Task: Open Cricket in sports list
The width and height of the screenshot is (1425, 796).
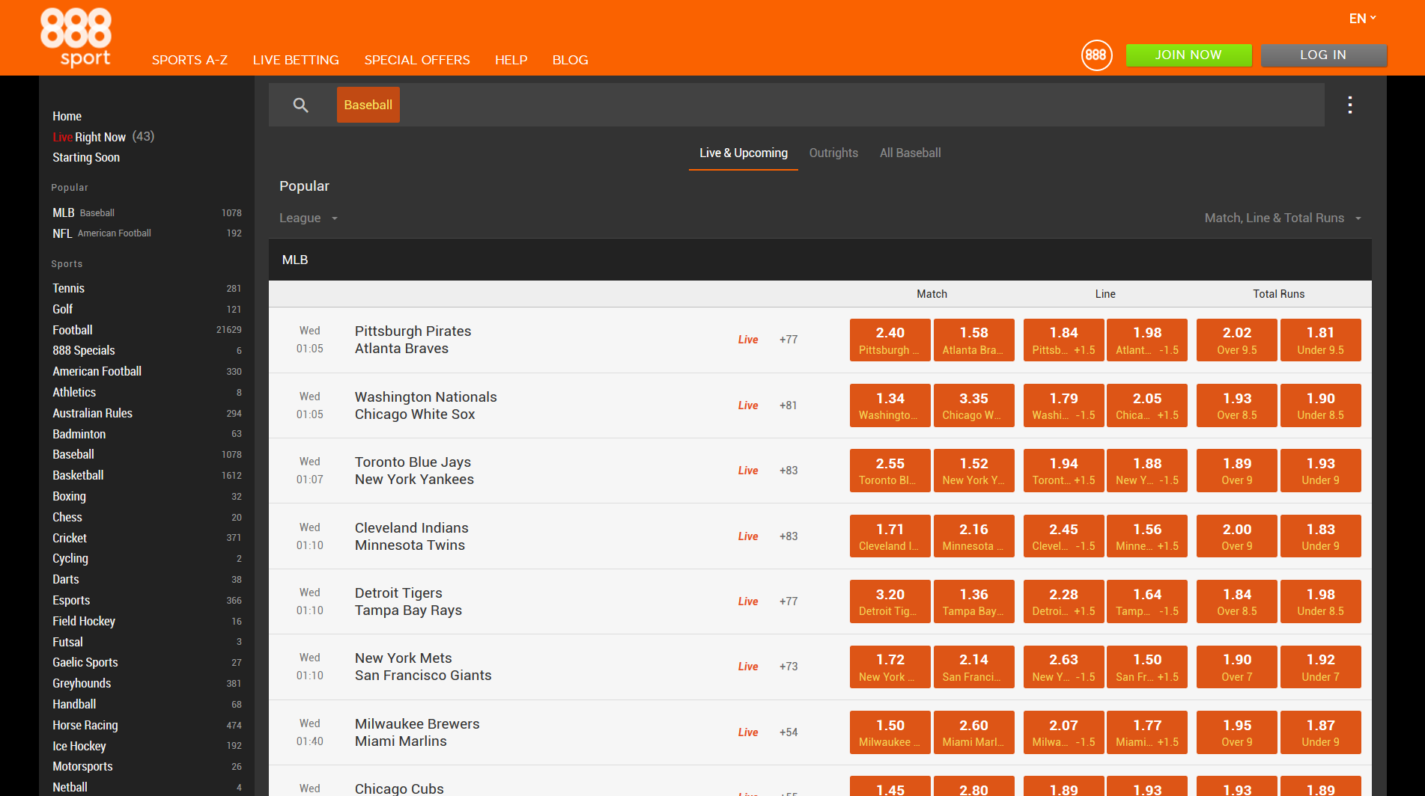Action: (x=147, y=538)
